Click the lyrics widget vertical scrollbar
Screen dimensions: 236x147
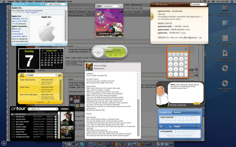(139, 105)
